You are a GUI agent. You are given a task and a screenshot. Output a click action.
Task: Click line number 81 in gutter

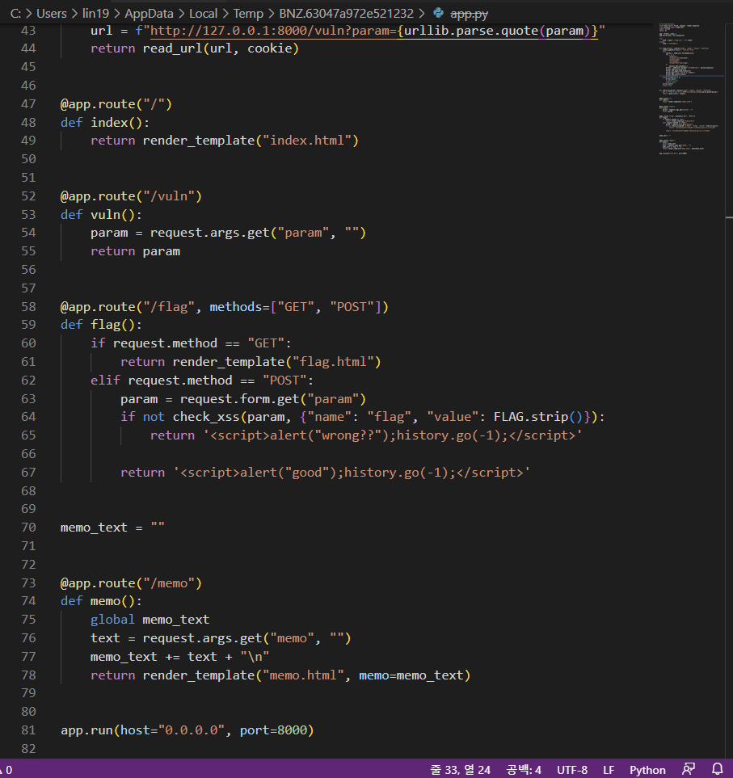click(x=28, y=730)
